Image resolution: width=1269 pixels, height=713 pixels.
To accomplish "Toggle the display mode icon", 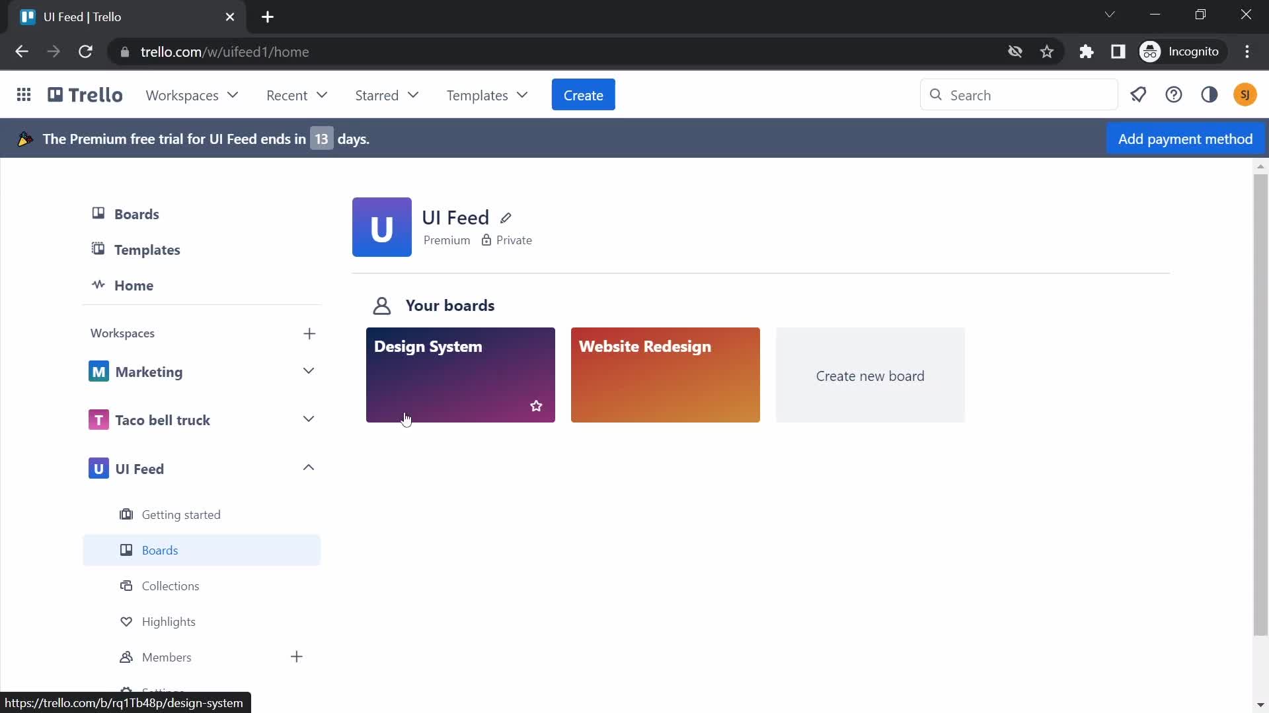I will (1211, 95).
